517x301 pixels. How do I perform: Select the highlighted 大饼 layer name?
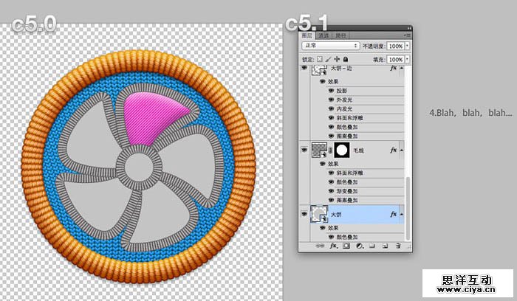pos(336,215)
